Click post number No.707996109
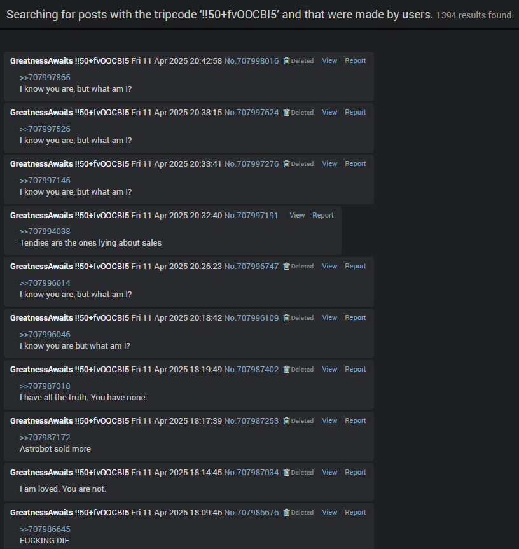The image size is (519, 549). click(251, 318)
